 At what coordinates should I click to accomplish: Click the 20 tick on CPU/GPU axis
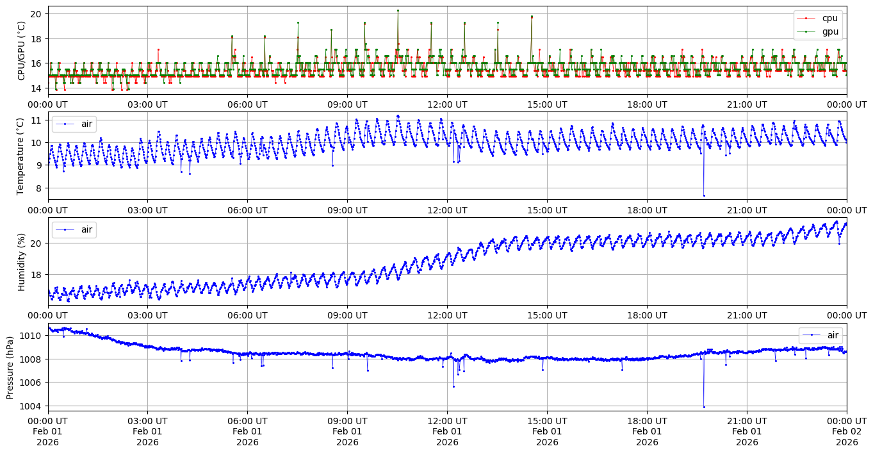[37, 13]
